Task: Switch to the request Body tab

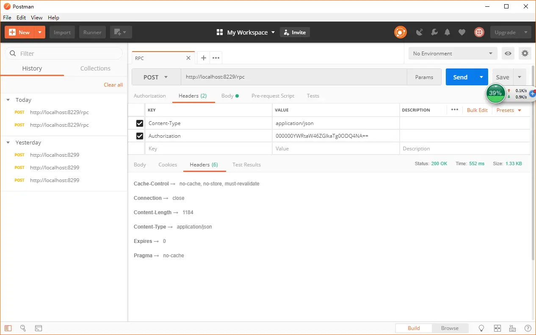Action: point(230,96)
